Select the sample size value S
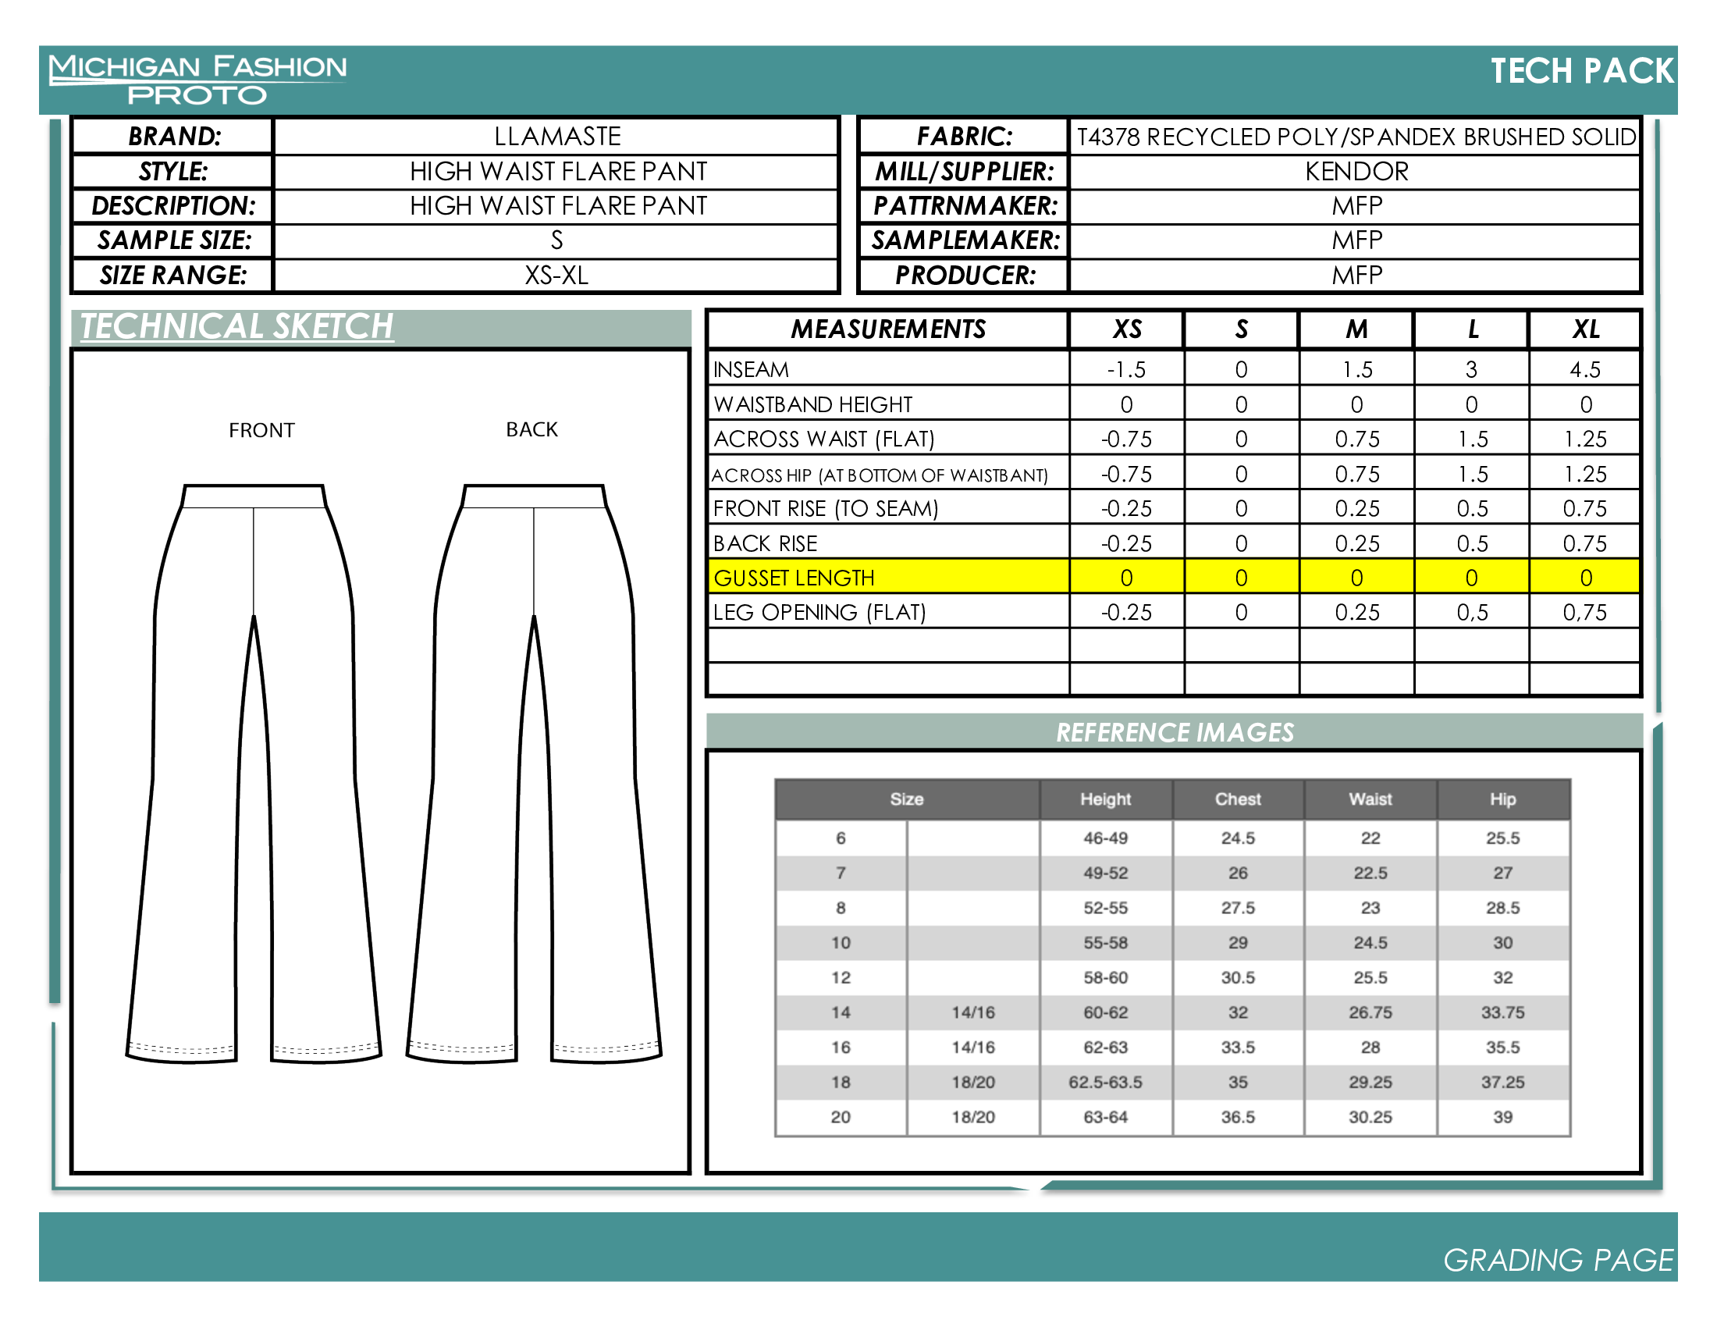Image resolution: width=1717 pixels, height=1327 pixels. click(x=556, y=240)
